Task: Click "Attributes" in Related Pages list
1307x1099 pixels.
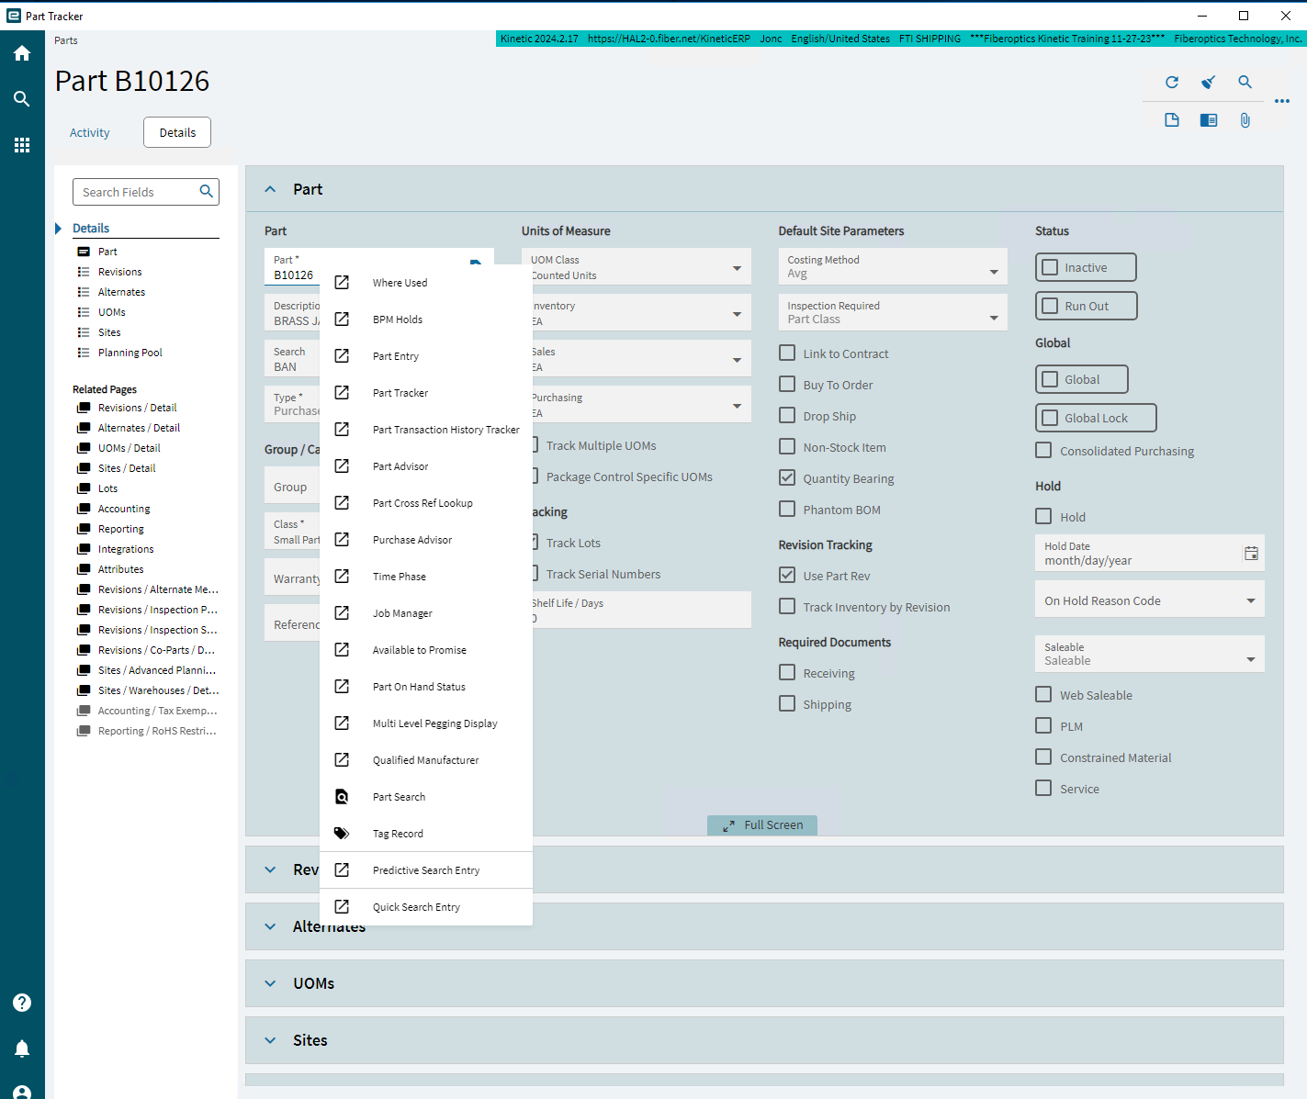Action: point(121,569)
